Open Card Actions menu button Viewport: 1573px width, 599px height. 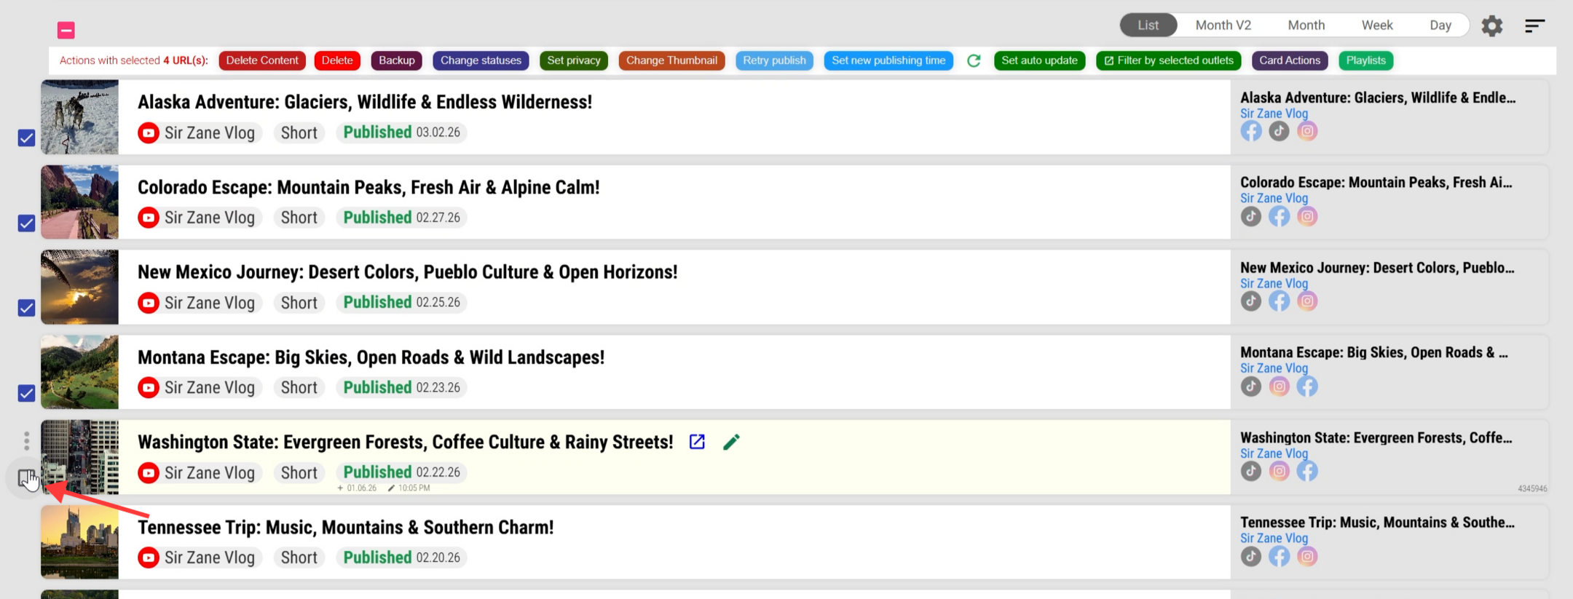[x=1290, y=60]
